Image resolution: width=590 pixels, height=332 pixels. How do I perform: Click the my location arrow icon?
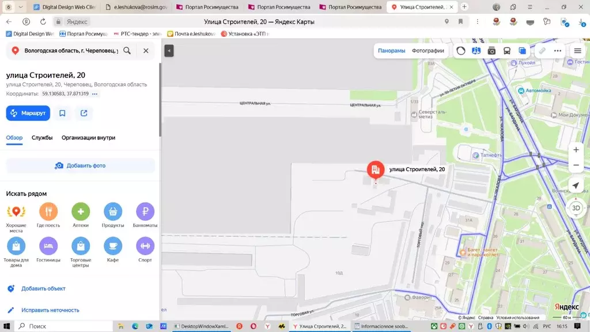coord(576,186)
